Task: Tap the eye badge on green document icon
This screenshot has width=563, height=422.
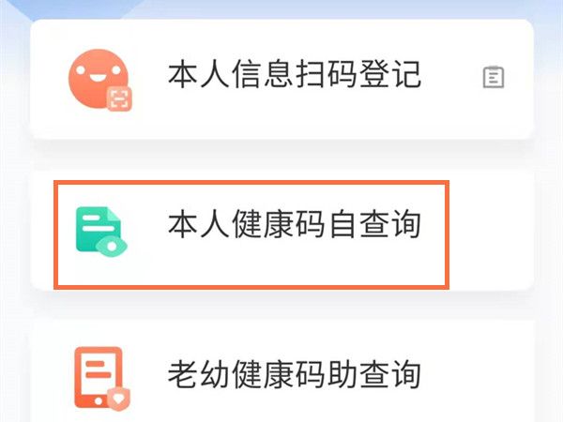Action: (112, 247)
